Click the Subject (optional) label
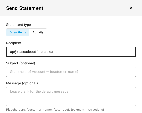This screenshot has height=113, width=142. tap(21, 63)
